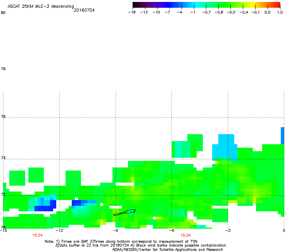
Task: Click the "ASCAT 25KM MLE-3 descending" title
Action: (x=41, y=6)
